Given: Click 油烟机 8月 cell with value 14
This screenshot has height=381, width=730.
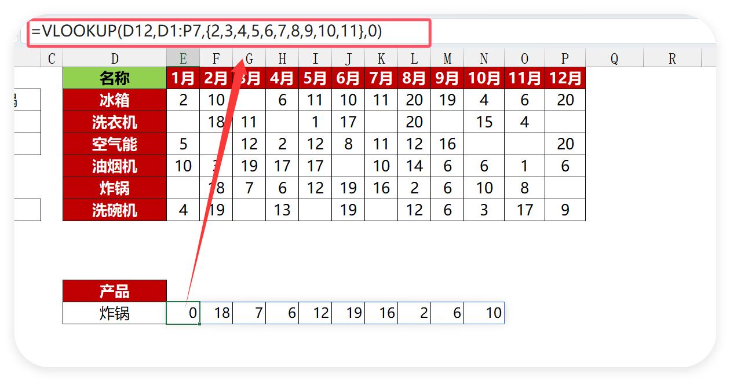Looking at the screenshot, I should (x=414, y=166).
